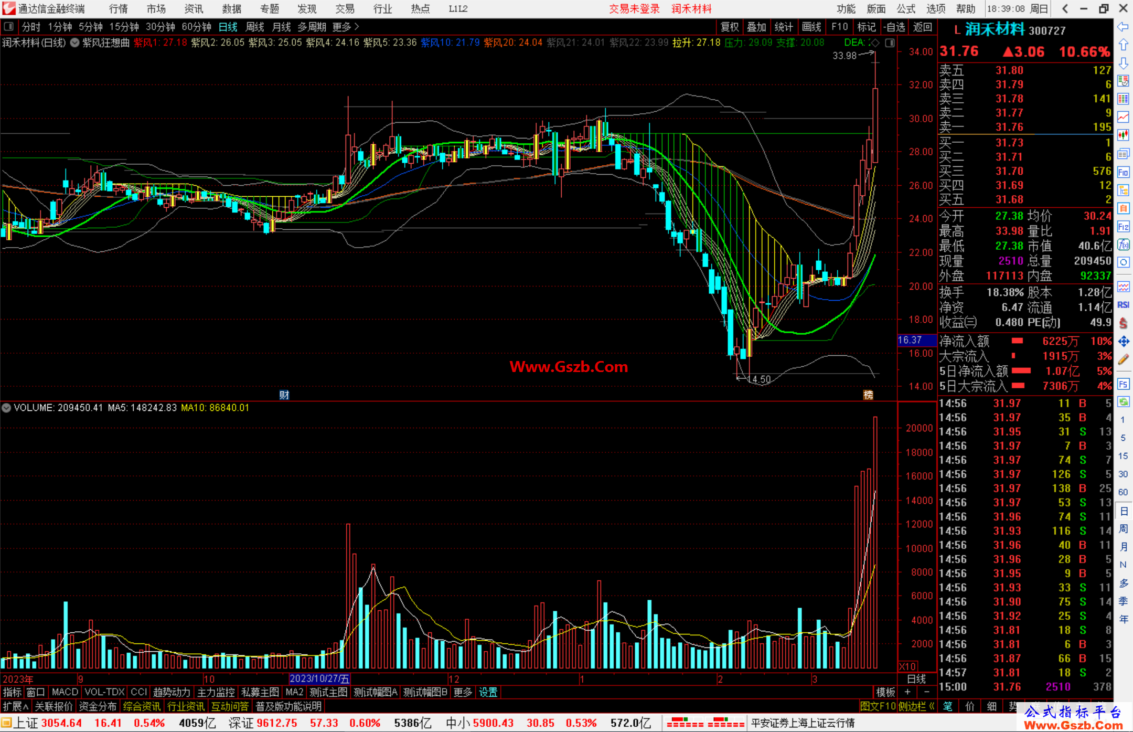Switch to the 周线 period tab
Screen dimensions: 1133x732
[255, 26]
